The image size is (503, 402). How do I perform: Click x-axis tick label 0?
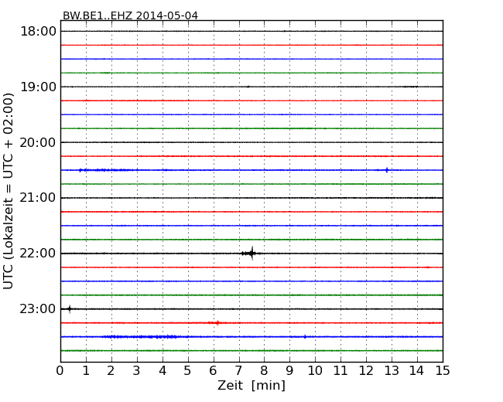[60, 371]
